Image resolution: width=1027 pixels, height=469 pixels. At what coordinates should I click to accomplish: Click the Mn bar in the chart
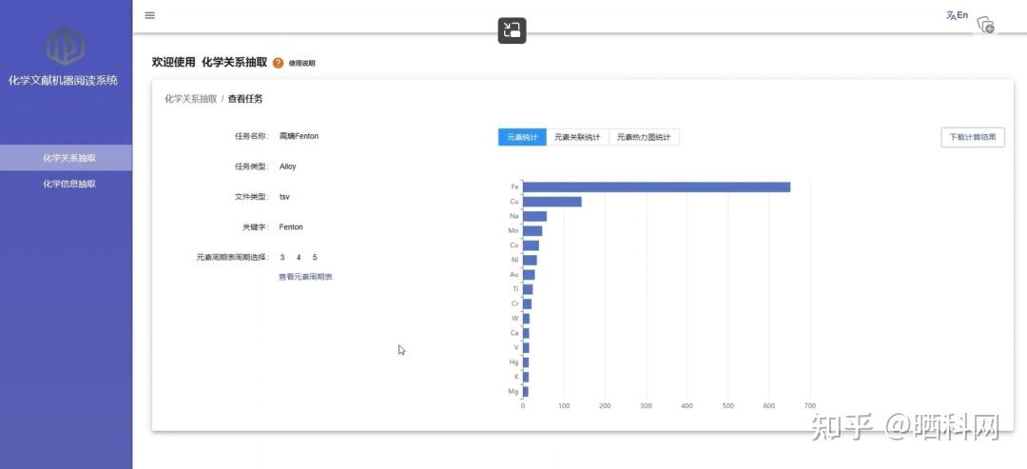coord(533,230)
